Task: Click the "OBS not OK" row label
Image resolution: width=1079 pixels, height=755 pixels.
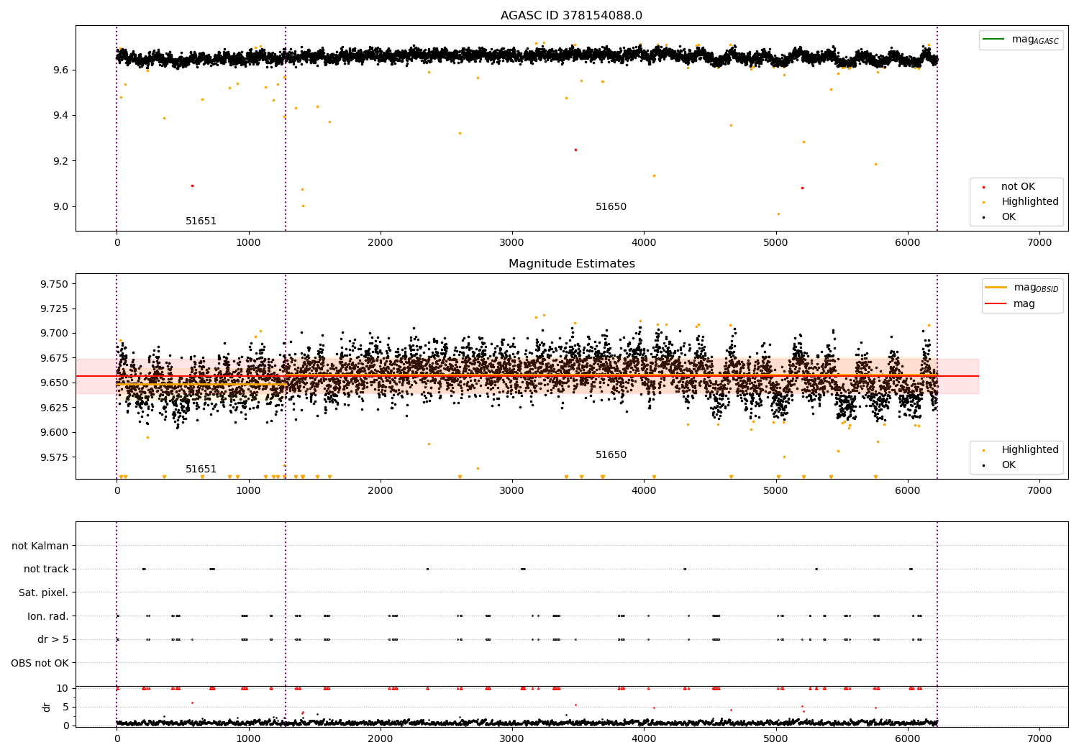Action: point(40,664)
